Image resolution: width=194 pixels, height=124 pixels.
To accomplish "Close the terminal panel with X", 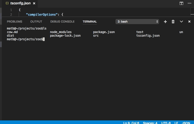I will tap(189, 22).
